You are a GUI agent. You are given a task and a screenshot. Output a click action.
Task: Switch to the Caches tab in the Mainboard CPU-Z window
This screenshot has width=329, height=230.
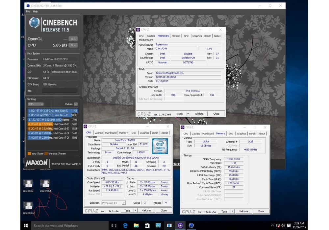(x=151, y=36)
